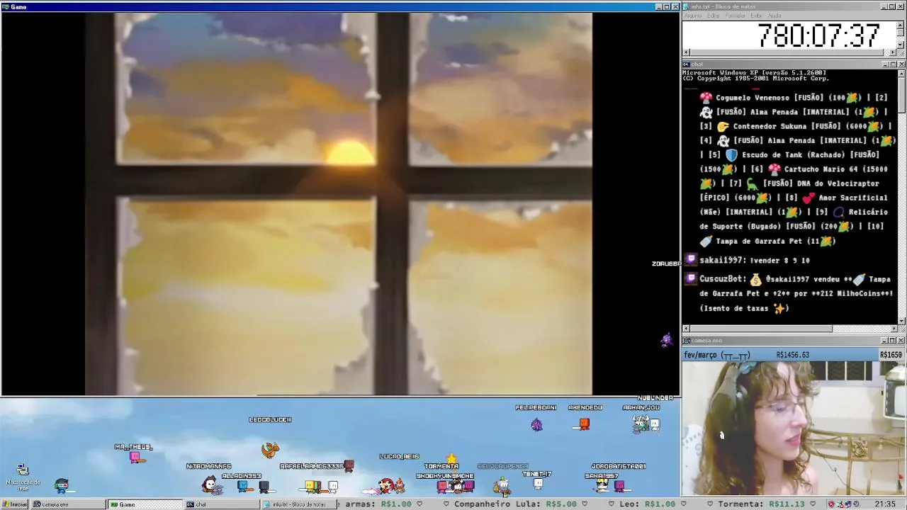
Task: Click the Iniciar start button
Action: pos(14,504)
